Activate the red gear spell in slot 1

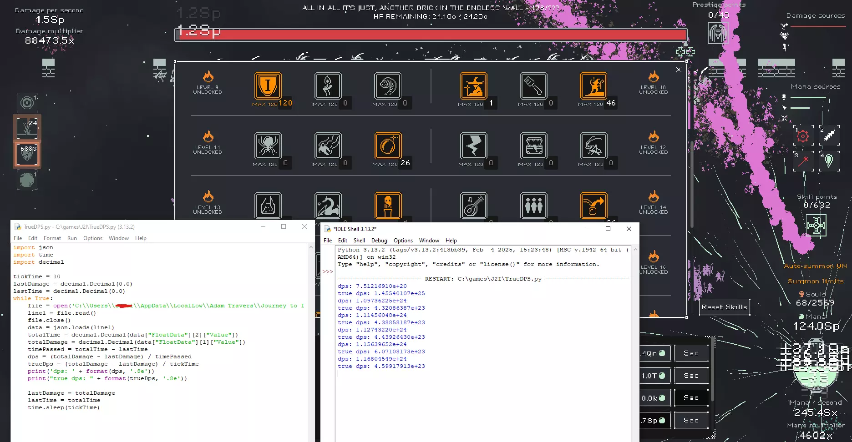tap(803, 136)
